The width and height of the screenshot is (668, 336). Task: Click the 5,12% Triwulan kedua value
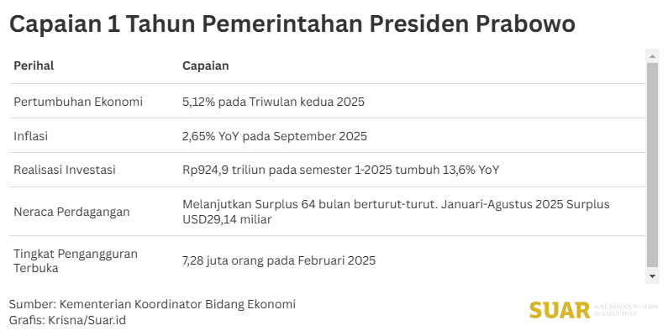[272, 102]
